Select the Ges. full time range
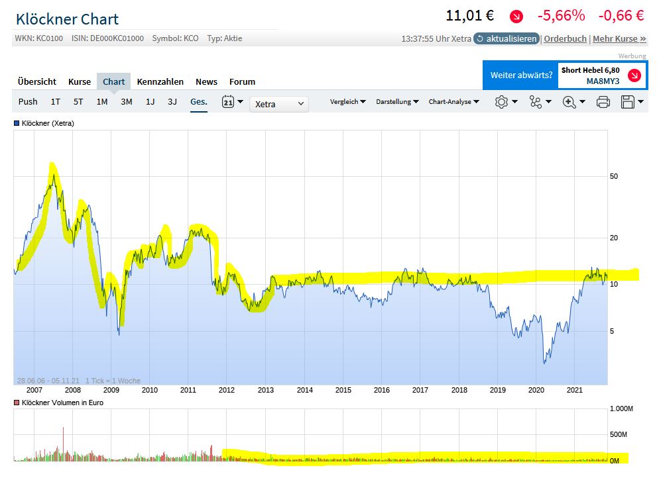 [x=199, y=101]
